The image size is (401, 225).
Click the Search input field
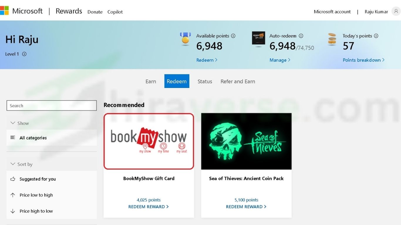coord(52,105)
